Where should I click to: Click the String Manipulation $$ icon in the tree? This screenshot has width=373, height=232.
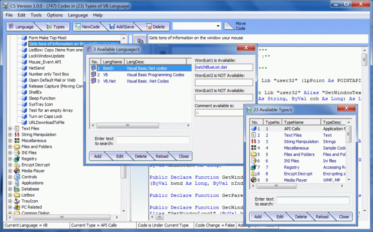(x=17, y=135)
